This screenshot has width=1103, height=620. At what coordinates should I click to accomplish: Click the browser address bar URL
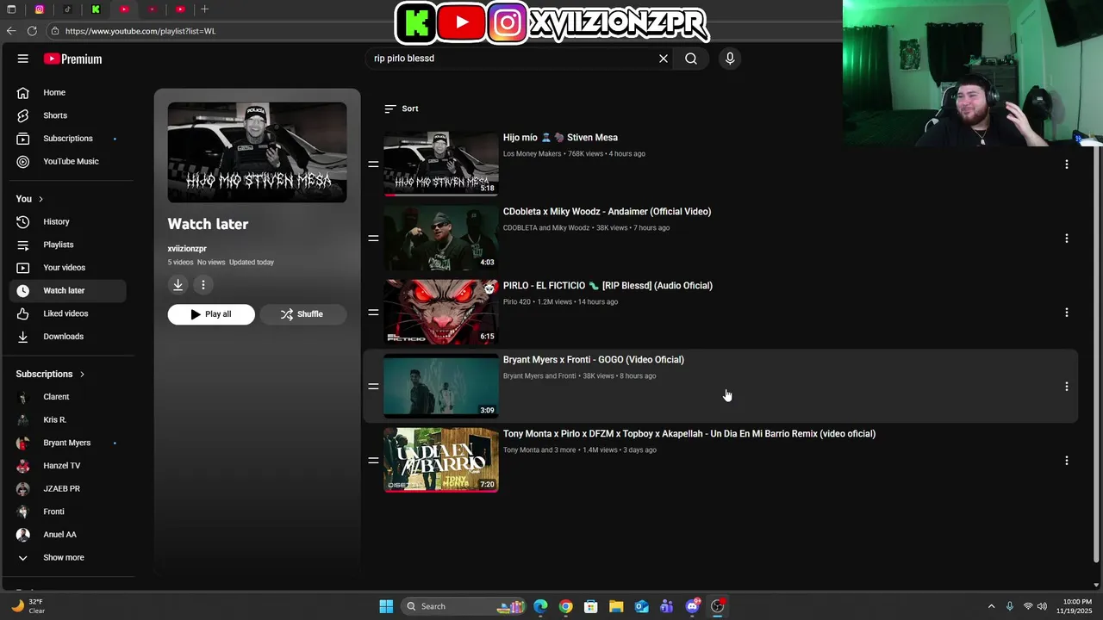pos(140,31)
